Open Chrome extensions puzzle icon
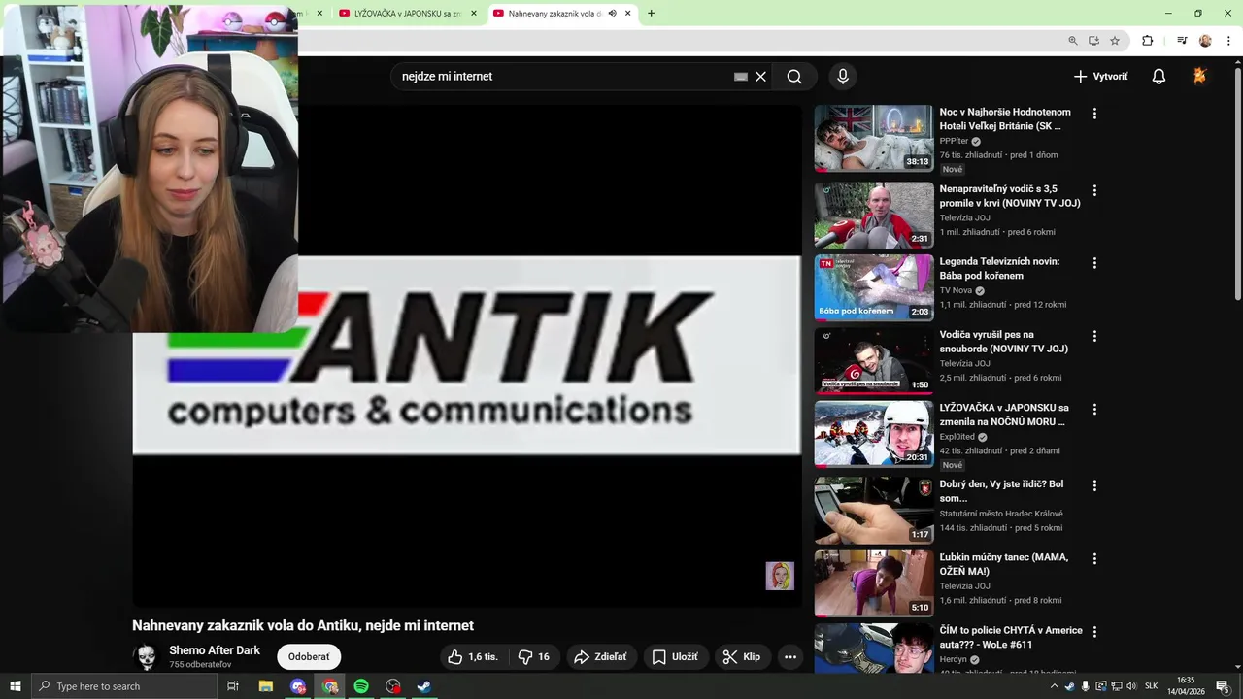 (1147, 41)
